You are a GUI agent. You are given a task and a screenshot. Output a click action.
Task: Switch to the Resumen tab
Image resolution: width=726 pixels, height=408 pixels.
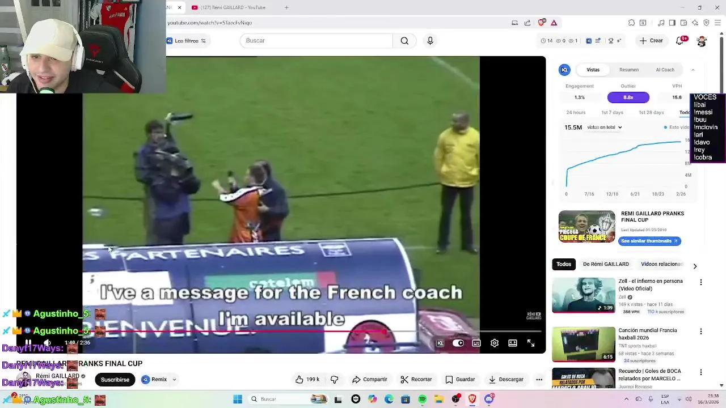coord(628,70)
